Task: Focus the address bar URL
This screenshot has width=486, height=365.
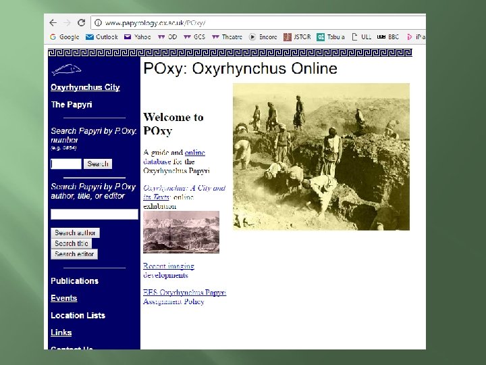Action: [x=155, y=23]
